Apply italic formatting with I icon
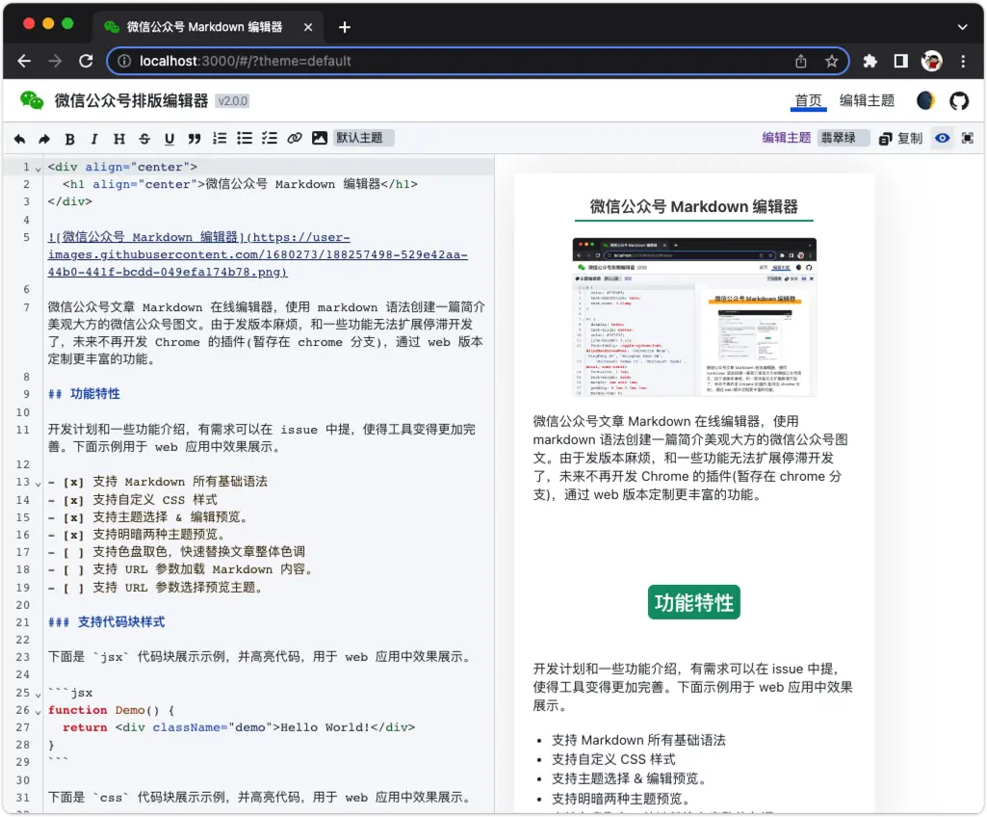The height and width of the screenshot is (817, 987). coord(93,139)
